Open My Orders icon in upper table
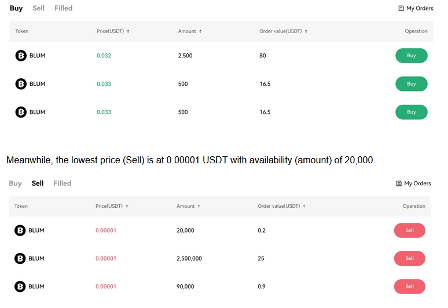This screenshot has height=308, width=448. (x=401, y=8)
